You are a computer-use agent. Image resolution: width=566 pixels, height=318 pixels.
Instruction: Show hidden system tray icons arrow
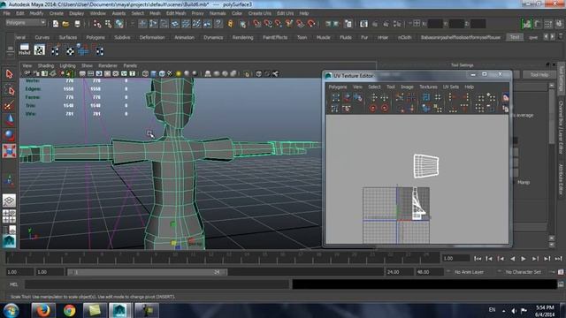pyautogui.click(x=503, y=310)
